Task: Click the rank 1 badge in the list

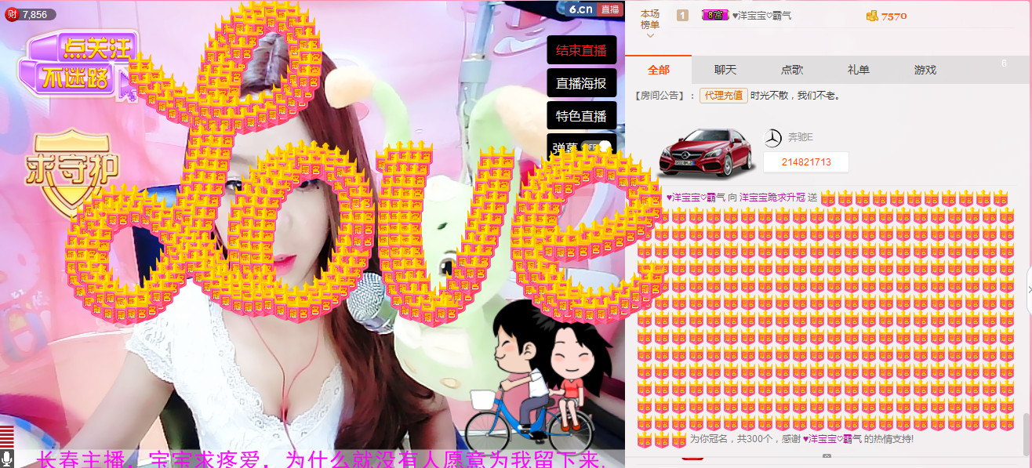Action: (x=682, y=15)
